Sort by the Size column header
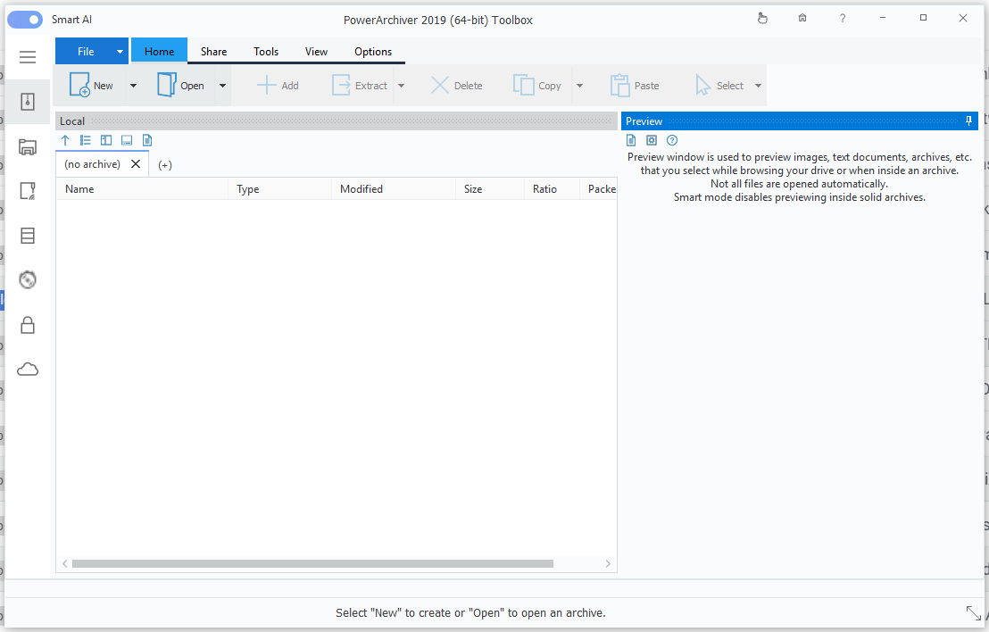 (490, 188)
